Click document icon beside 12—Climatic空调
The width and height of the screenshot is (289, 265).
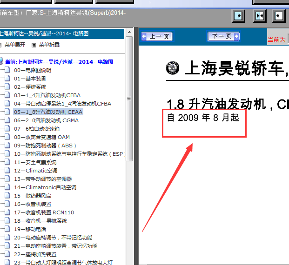coord(7,170)
